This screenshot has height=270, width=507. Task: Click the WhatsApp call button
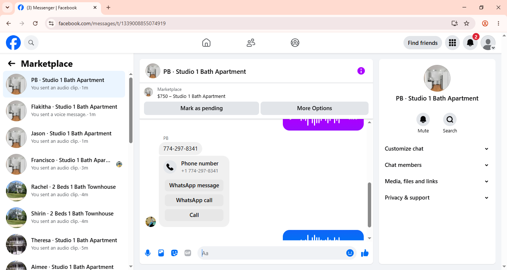(194, 200)
